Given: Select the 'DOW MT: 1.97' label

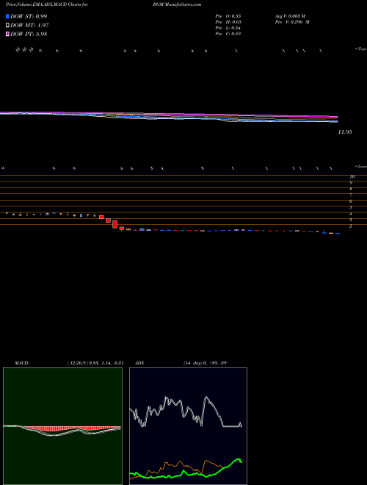Looking at the screenshot, I should [29, 26].
